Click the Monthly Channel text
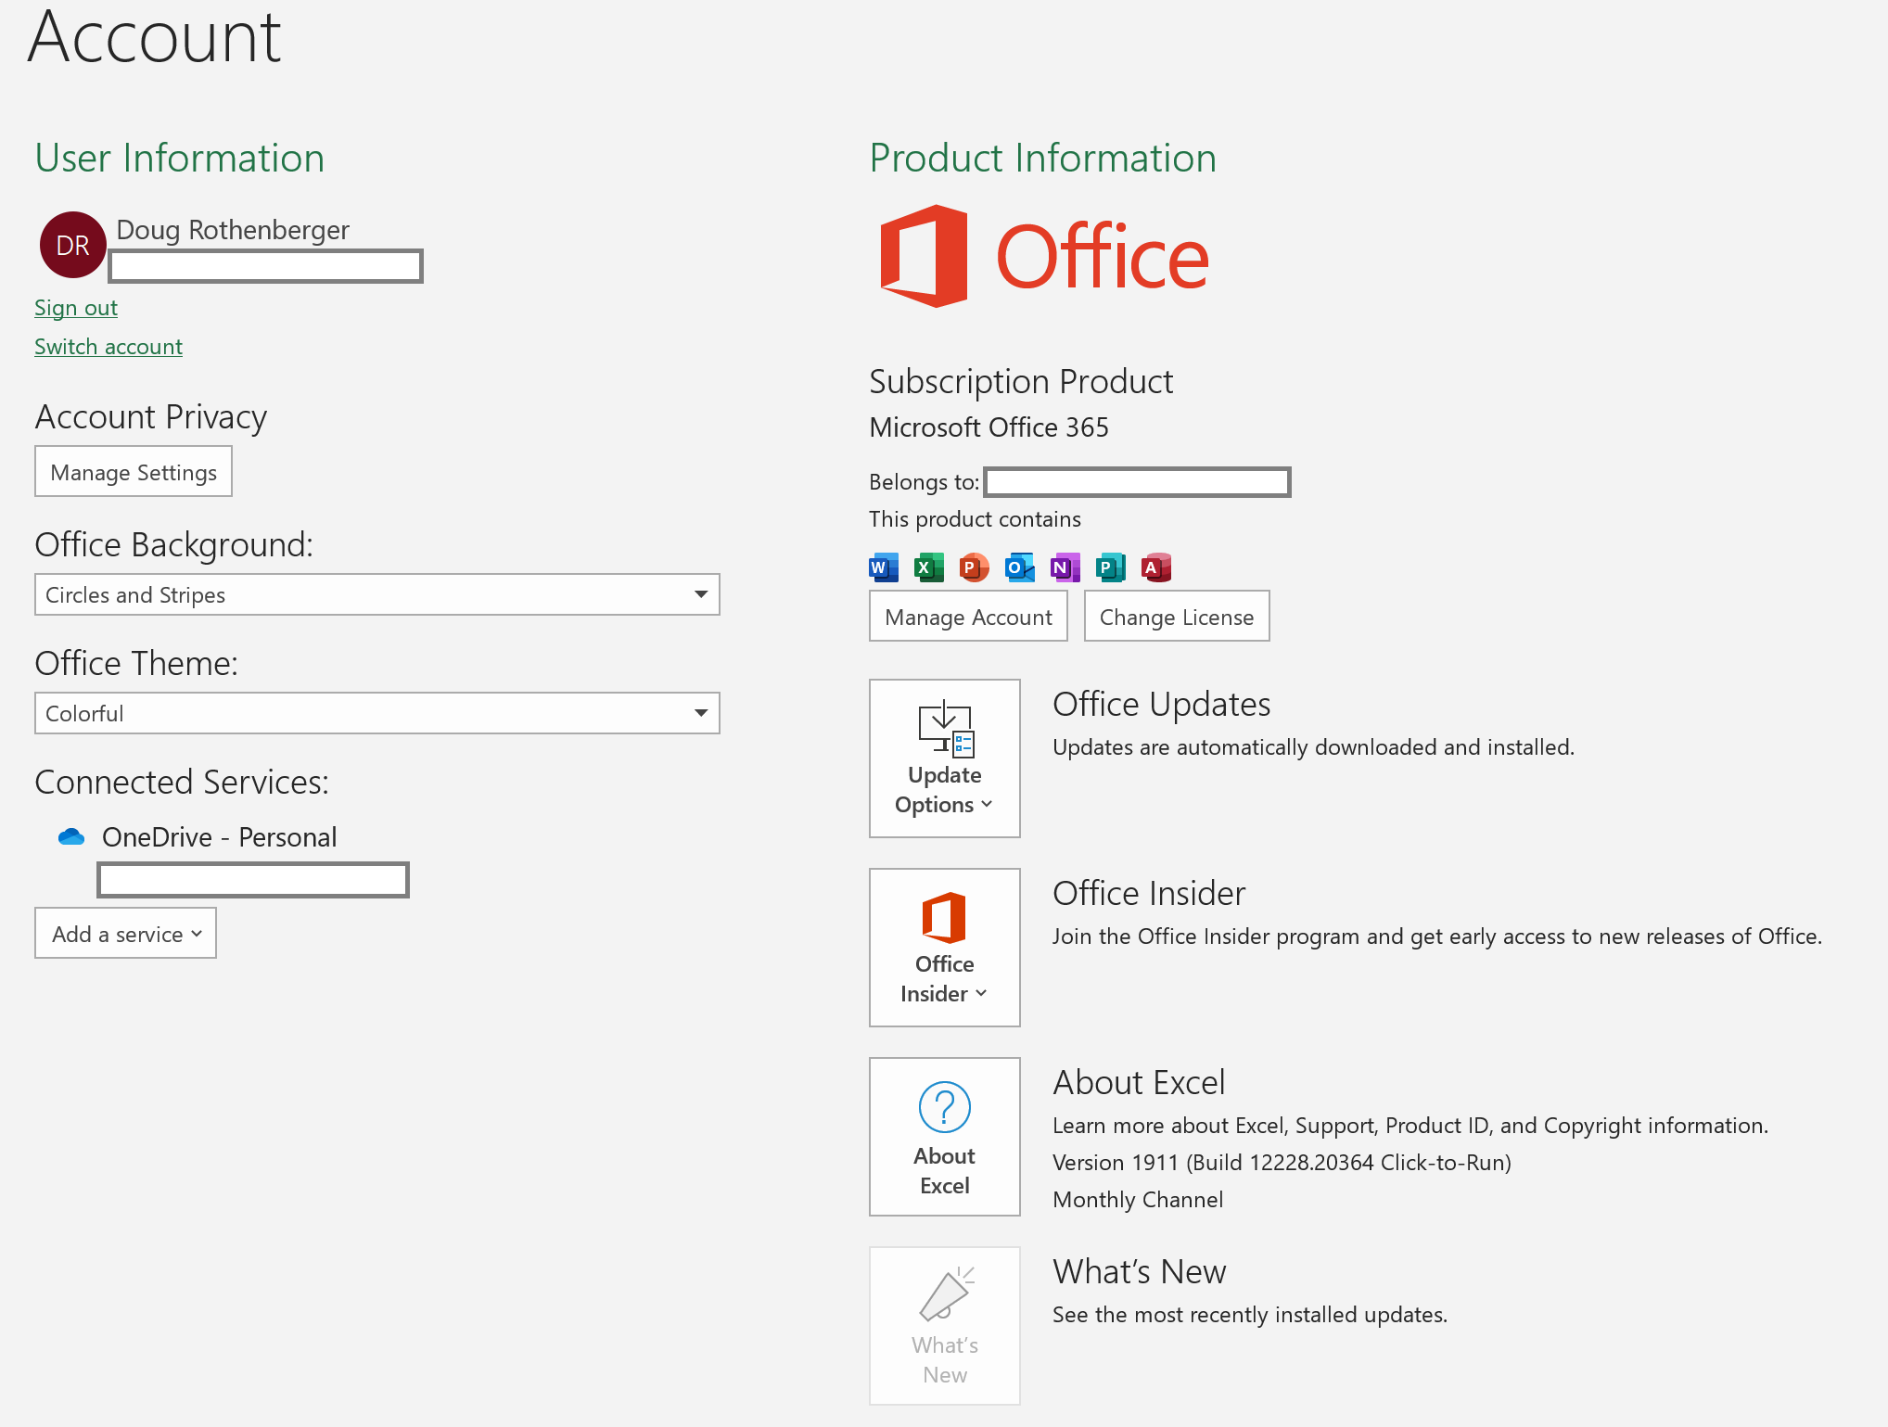1888x1427 pixels. (1138, 1200)
